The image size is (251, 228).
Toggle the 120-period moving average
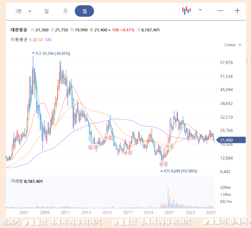point(48,40)
